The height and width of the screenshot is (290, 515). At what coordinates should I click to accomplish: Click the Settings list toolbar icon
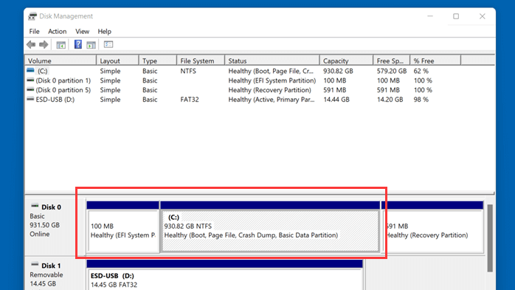click(108, 44)
